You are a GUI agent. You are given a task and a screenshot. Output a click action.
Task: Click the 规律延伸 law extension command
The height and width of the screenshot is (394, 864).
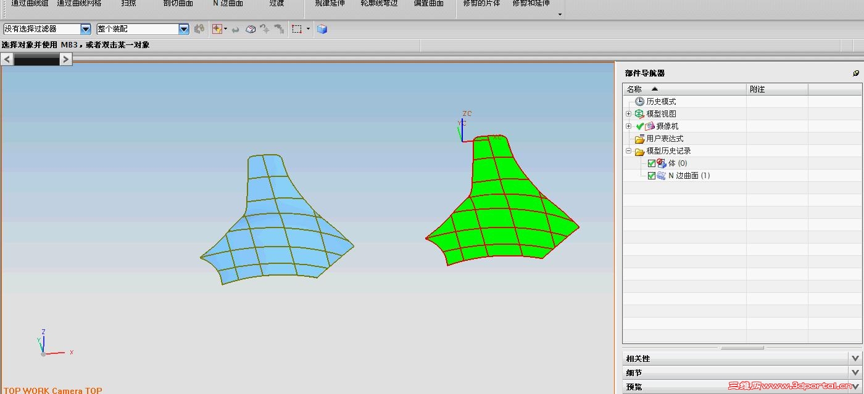click(330, 4)
